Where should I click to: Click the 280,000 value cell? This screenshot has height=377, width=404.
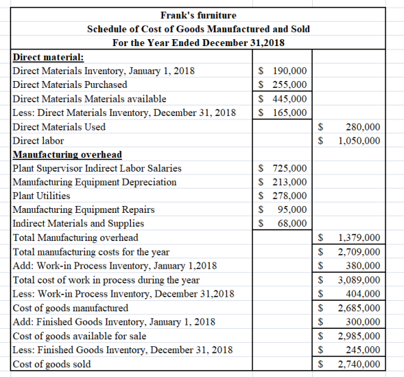point(349,127)
